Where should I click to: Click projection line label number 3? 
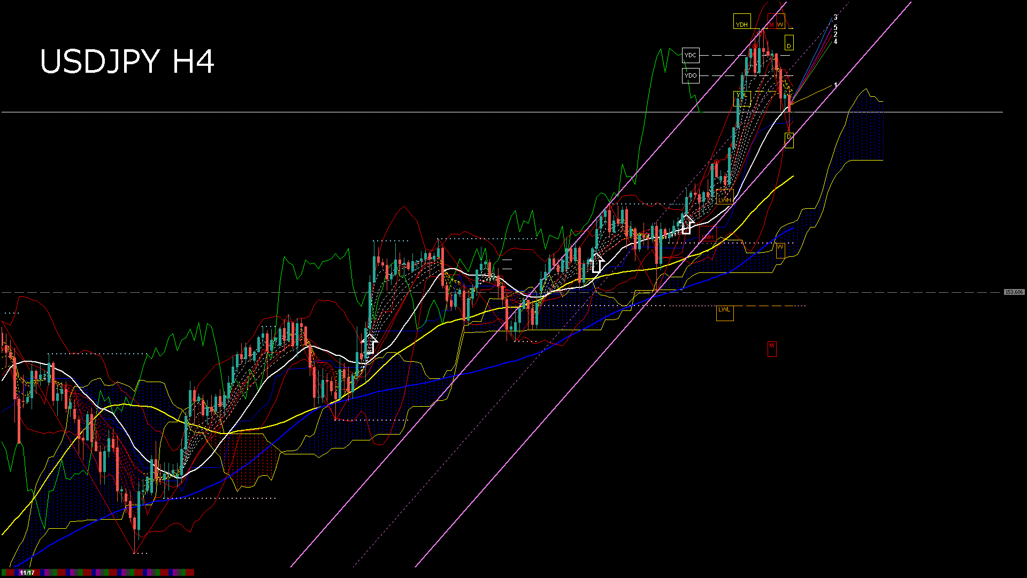coord(836,18)
